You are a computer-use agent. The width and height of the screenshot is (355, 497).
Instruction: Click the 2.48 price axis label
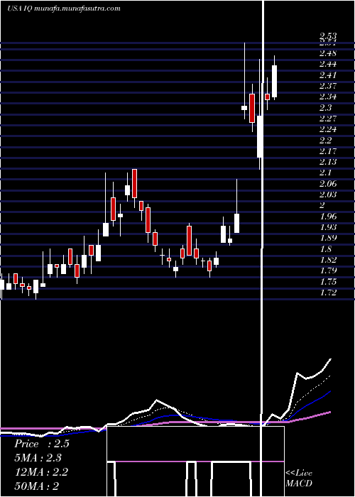tap(328, 53)
